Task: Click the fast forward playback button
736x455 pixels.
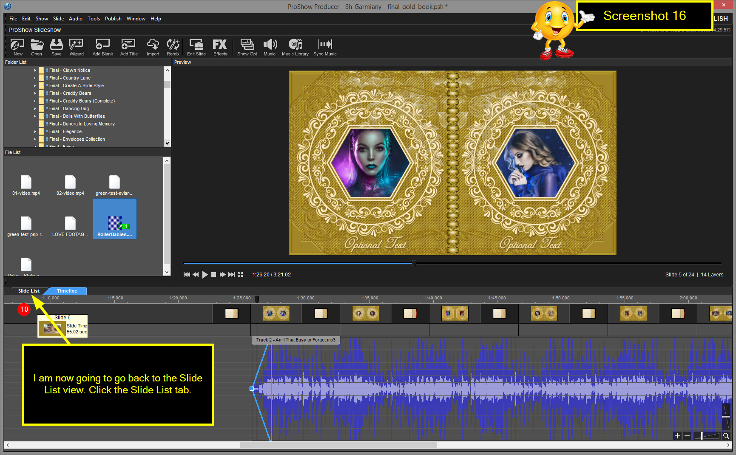Action: [222, 275]
